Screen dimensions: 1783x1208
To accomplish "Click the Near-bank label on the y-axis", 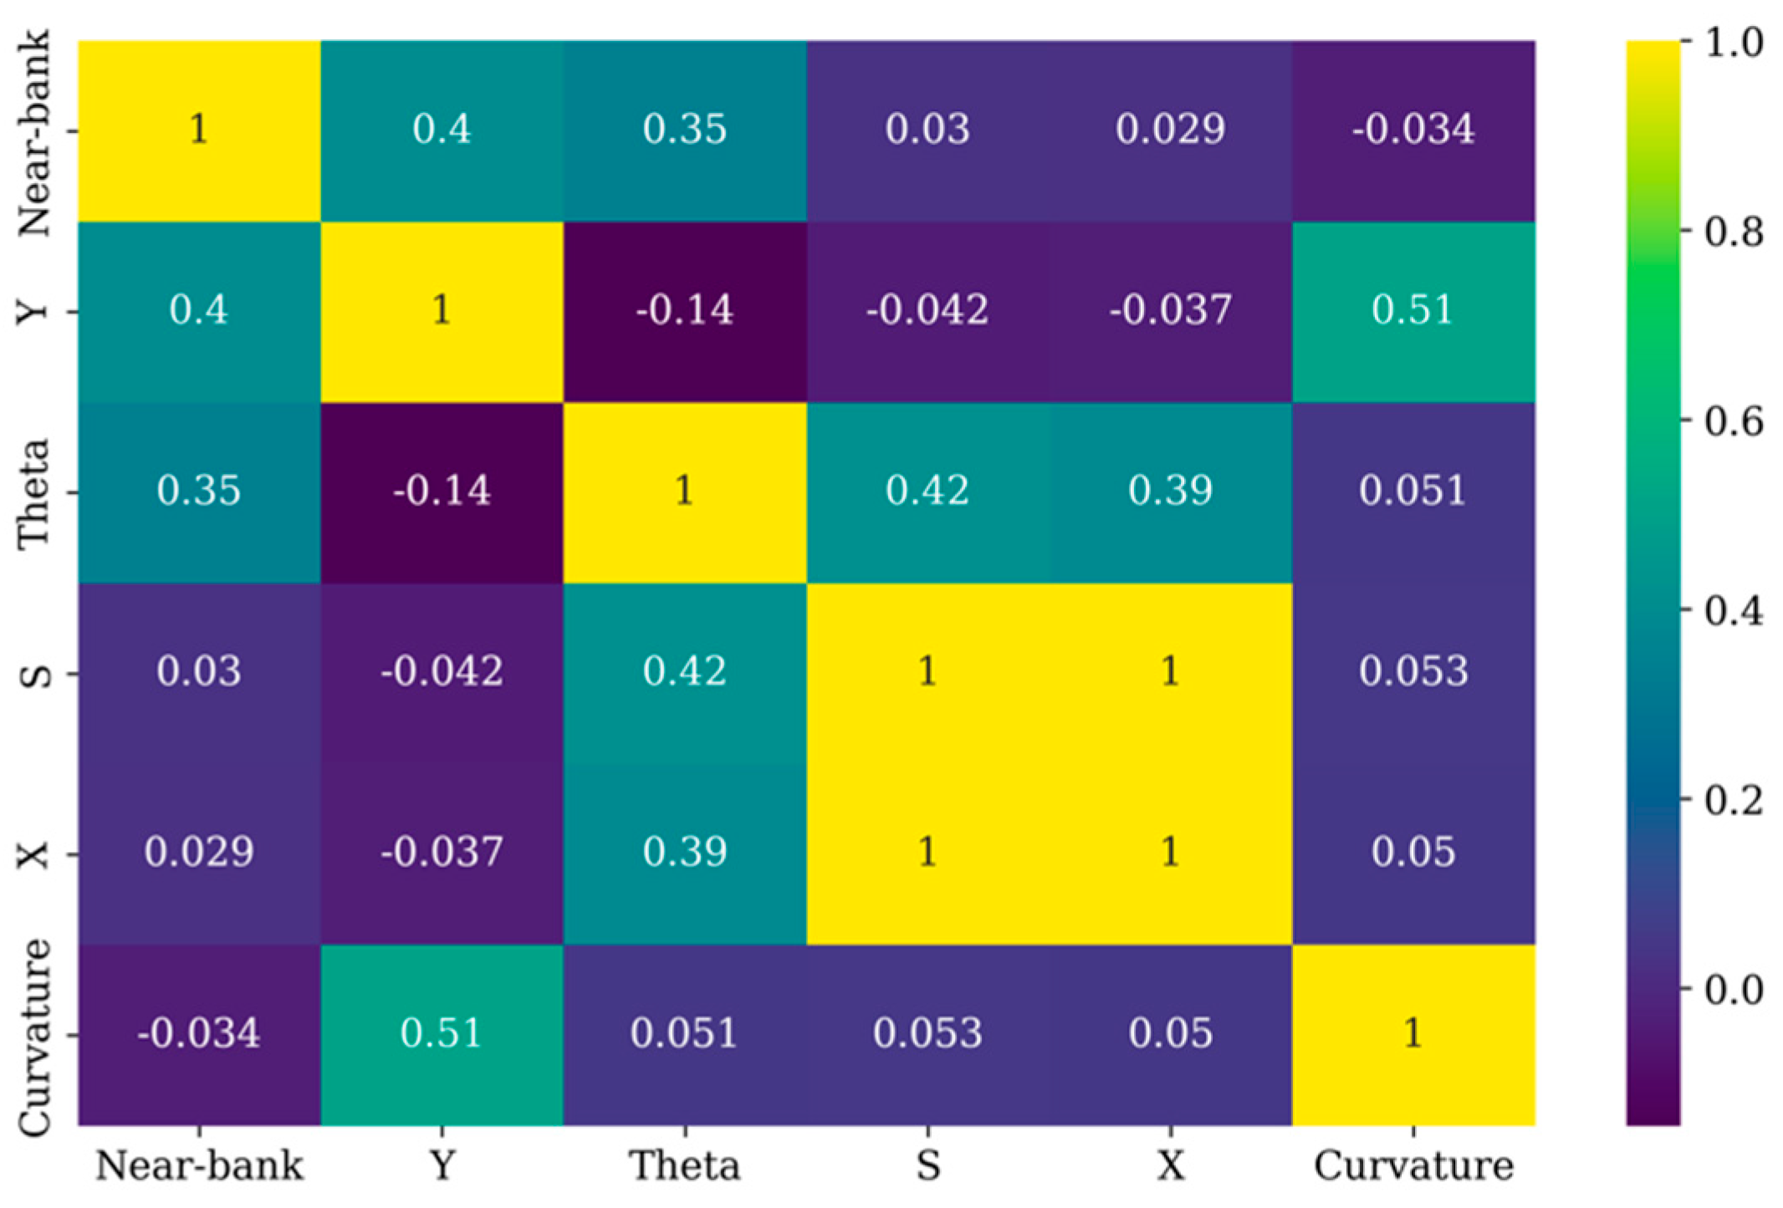I will (x=35, y=132).
